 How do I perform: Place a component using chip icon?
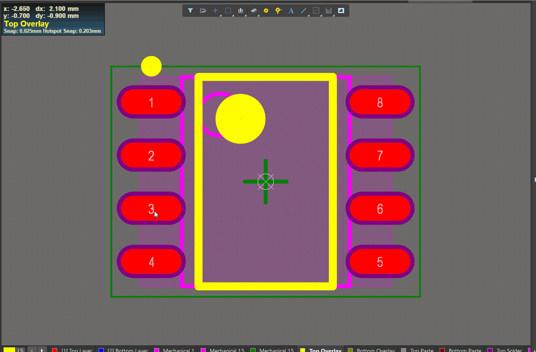click(254, 11)
